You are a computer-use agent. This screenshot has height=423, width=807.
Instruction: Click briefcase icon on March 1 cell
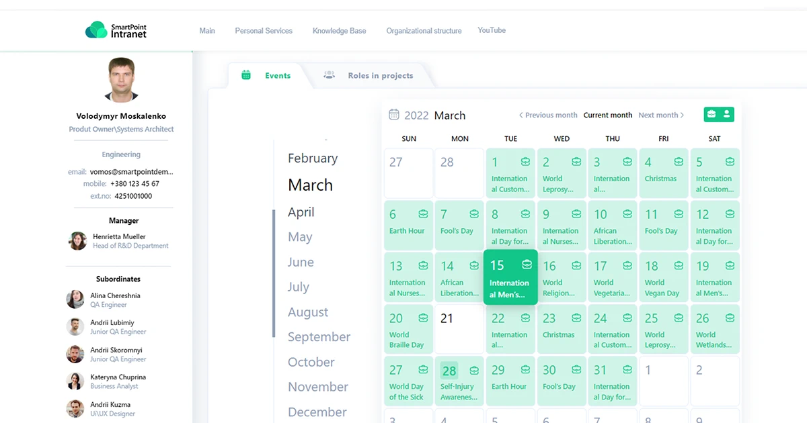[525, 162]
